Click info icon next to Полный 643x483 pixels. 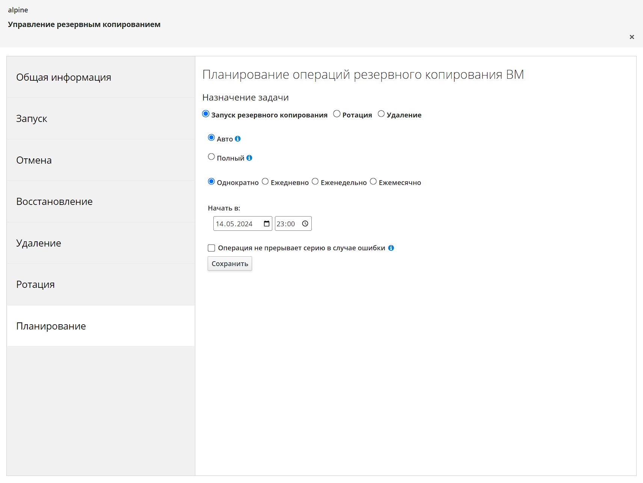coord(249,158)
